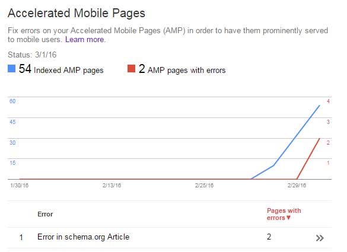
Task: Toggle the red AMP pages with errors swatch
Action: (131, 68)
